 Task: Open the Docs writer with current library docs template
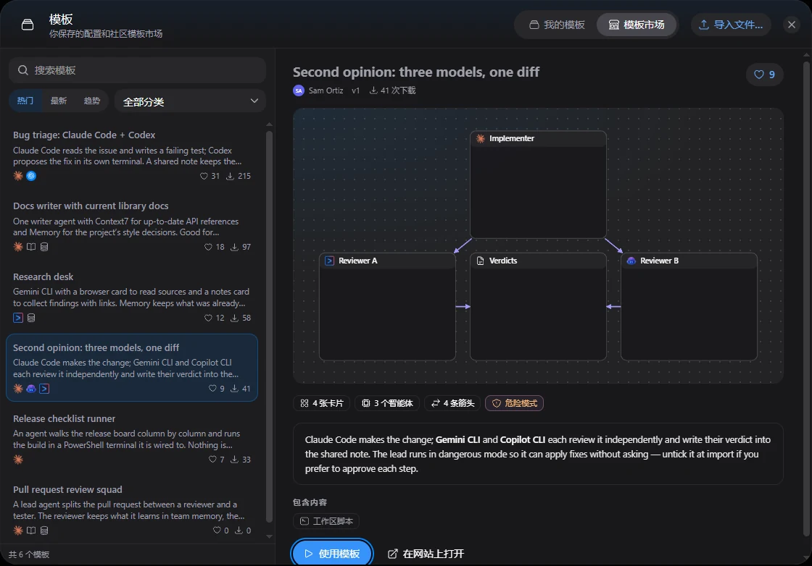tap(132, 226)
